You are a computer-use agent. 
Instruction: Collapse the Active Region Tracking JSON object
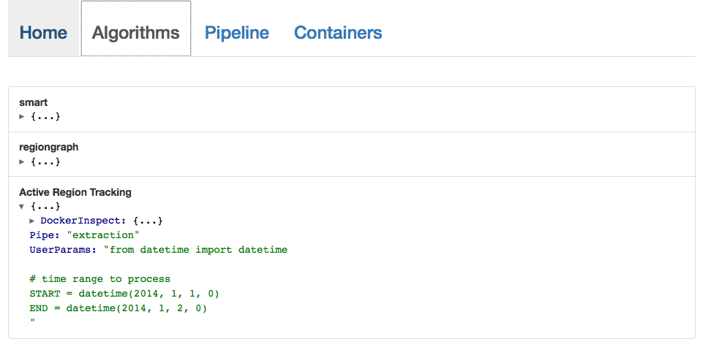tap(22, 207)
